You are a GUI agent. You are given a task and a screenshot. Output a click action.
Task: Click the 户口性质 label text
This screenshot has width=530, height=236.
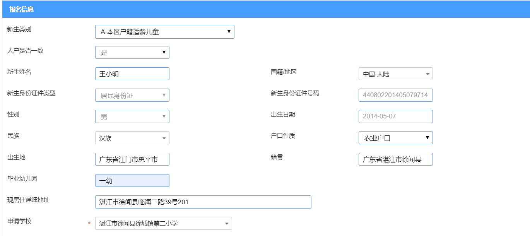(x=283, y=136)
